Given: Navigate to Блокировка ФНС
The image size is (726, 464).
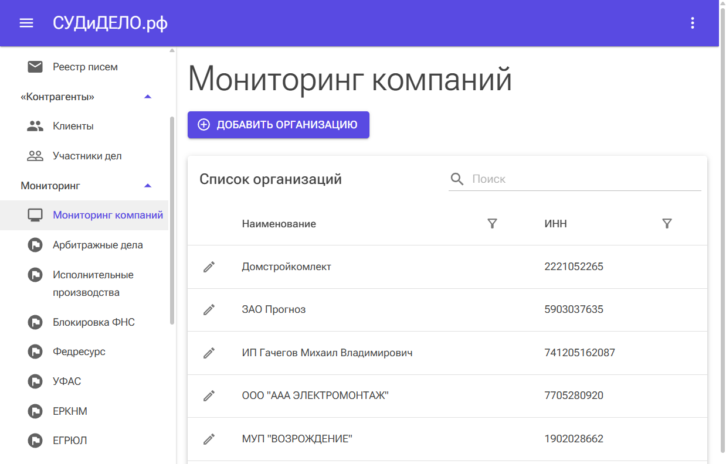Looking at the screenshot, I should point(93,322).
